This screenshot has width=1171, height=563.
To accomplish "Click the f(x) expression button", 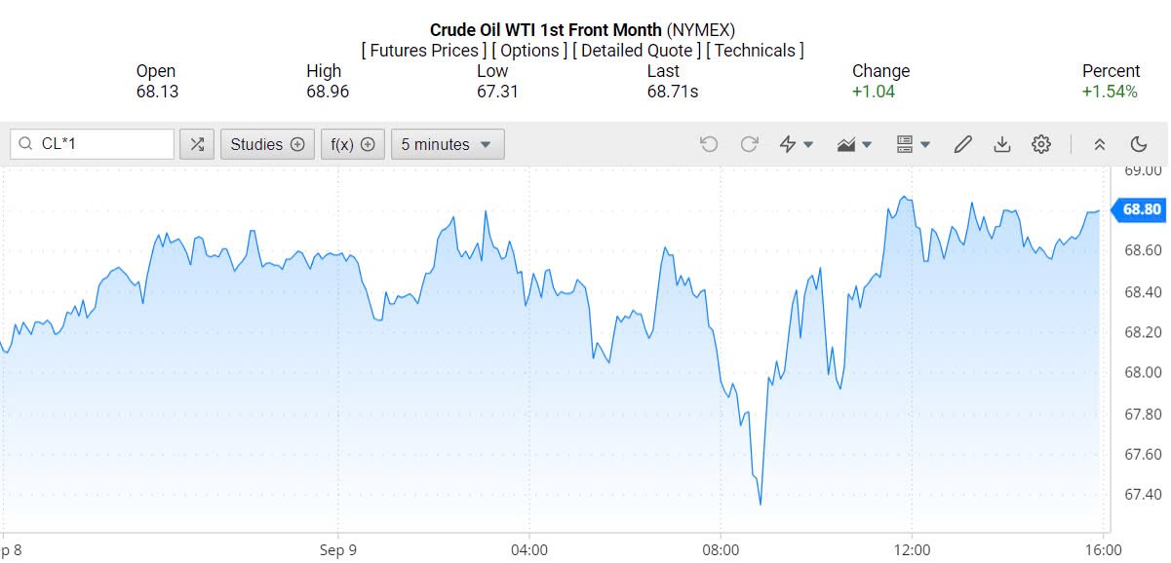I will (x=352, y=144).
